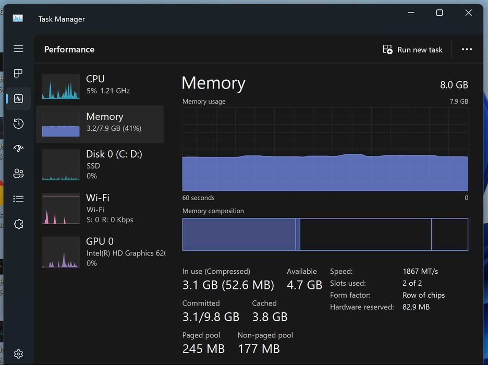Screen dimensions: 488x365
Task: Click the 3.8 GB cached value
Action: 270,317
